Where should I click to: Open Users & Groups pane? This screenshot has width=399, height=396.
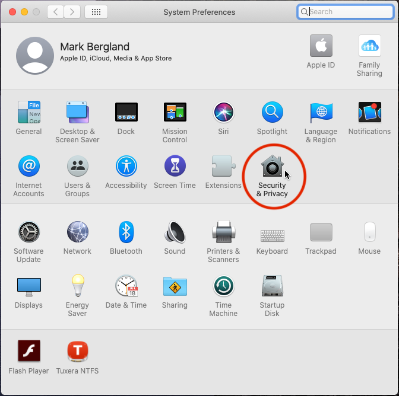[78, 166]
